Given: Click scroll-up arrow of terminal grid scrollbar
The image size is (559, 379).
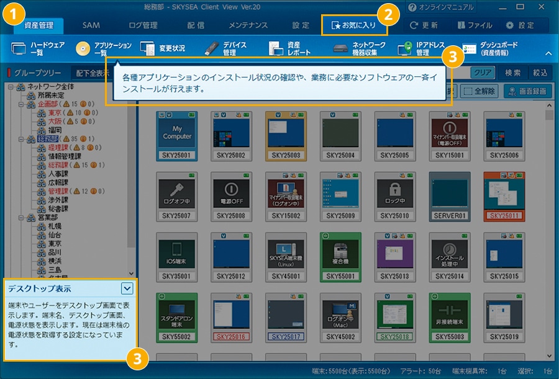Looking at the screenshot, I should coord(549,105).
